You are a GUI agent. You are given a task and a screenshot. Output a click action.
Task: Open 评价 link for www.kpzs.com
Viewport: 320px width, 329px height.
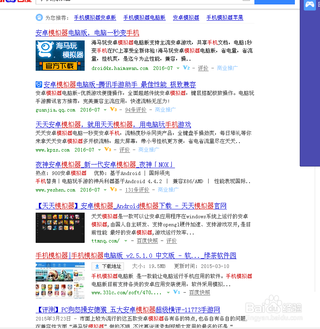(x=124, y=150)
